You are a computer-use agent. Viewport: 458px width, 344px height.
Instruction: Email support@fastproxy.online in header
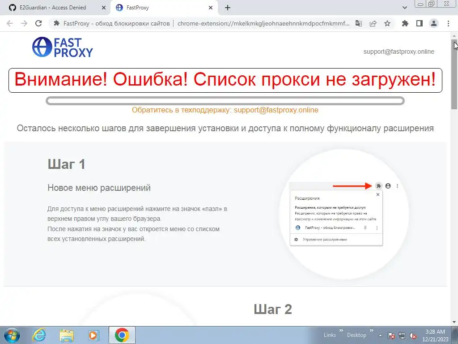point(399,52)
